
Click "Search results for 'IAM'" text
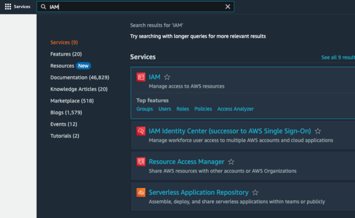click(x=157, y=25)
